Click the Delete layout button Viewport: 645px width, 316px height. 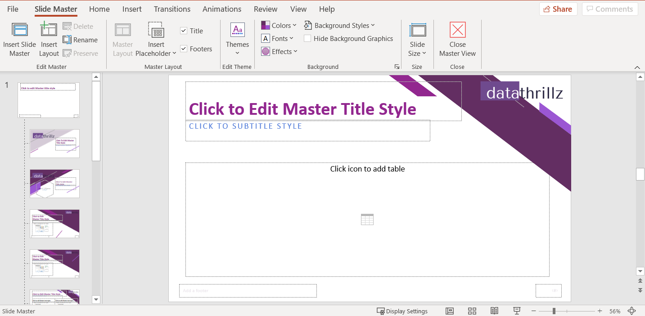click(78, 27)
